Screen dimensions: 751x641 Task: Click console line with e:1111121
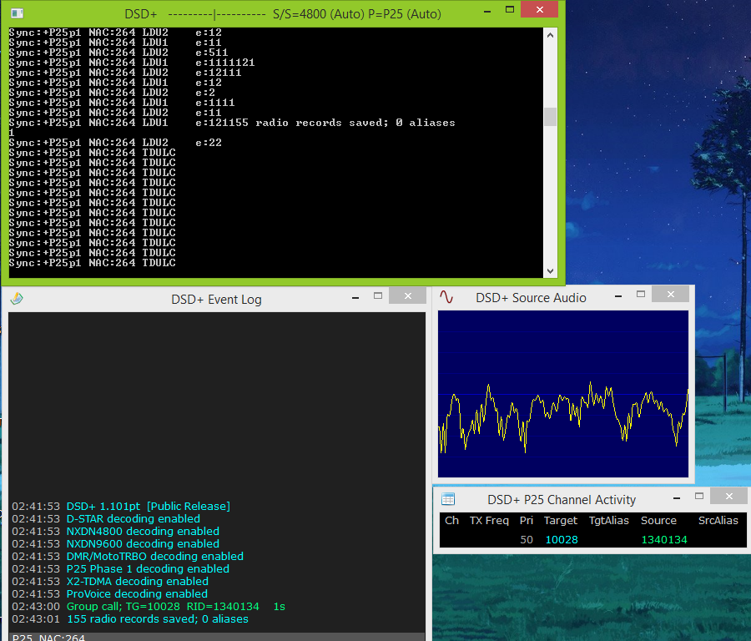[x=132, y=63]
